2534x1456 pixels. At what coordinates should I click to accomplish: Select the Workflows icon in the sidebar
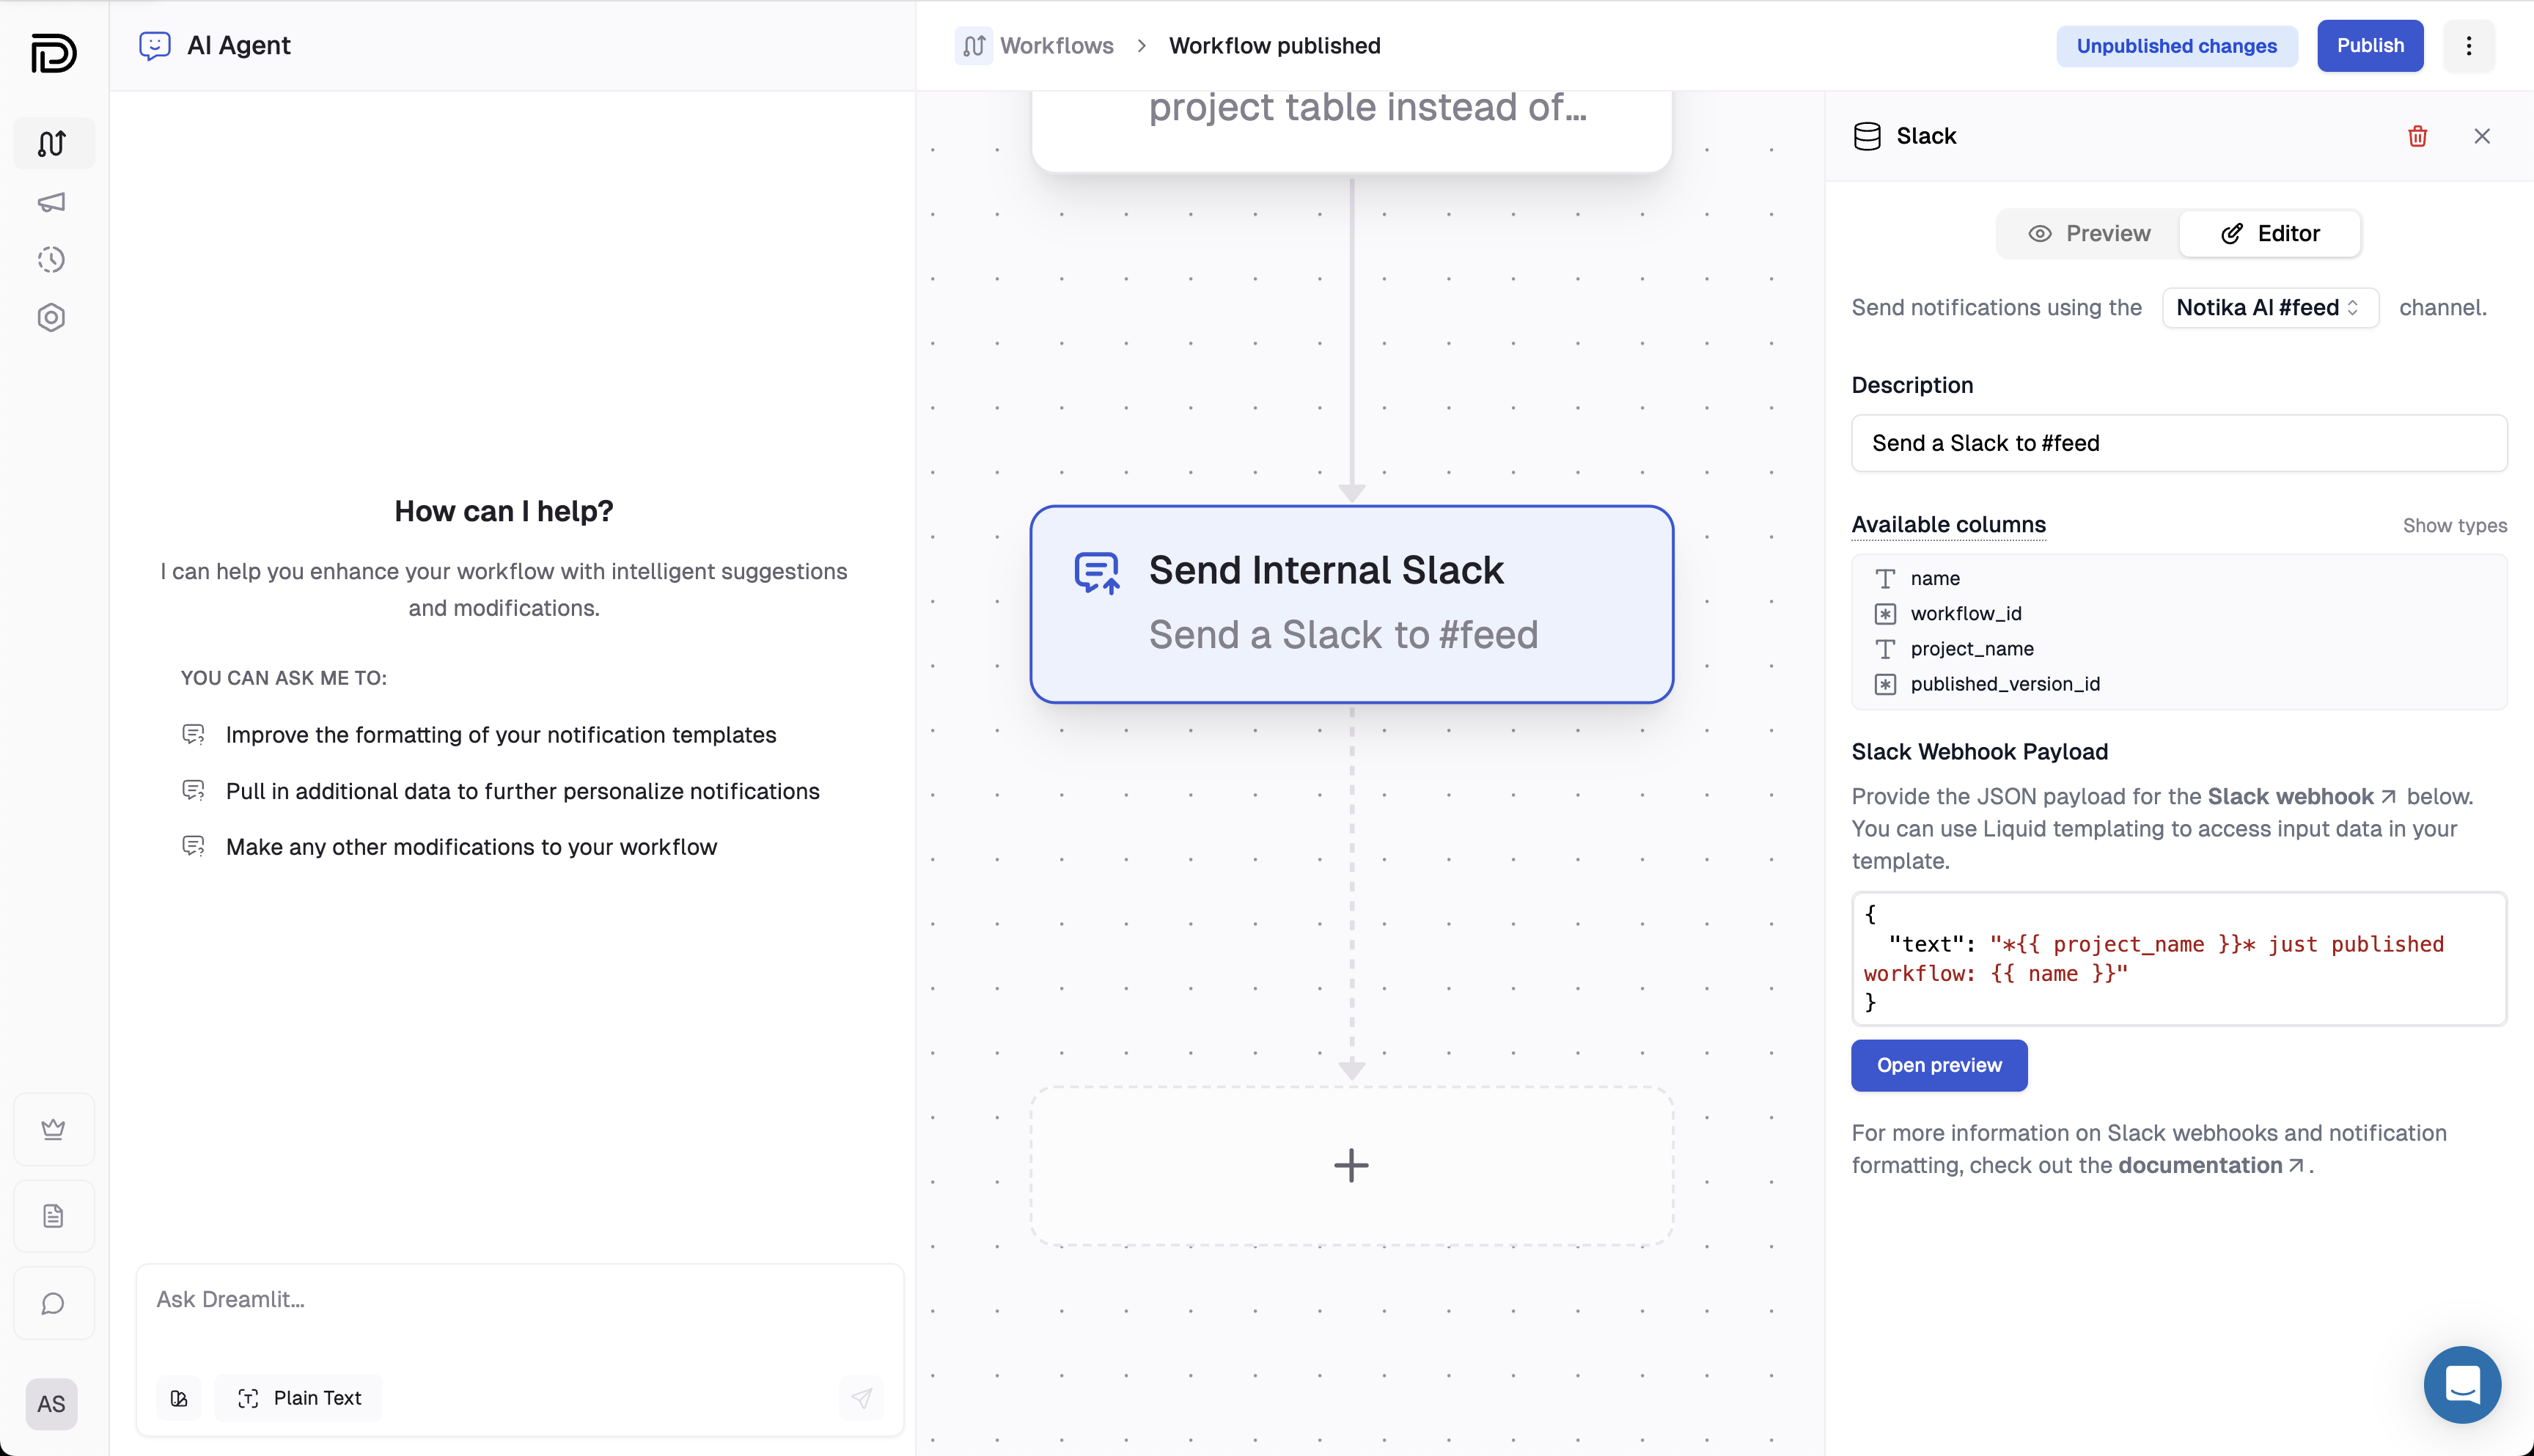pos(52,143)
